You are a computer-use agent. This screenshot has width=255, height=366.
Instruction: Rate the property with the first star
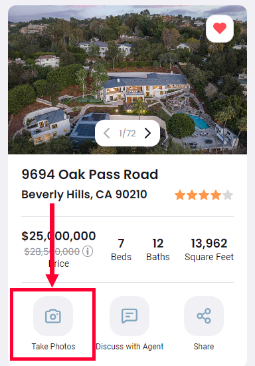point(180,195)
